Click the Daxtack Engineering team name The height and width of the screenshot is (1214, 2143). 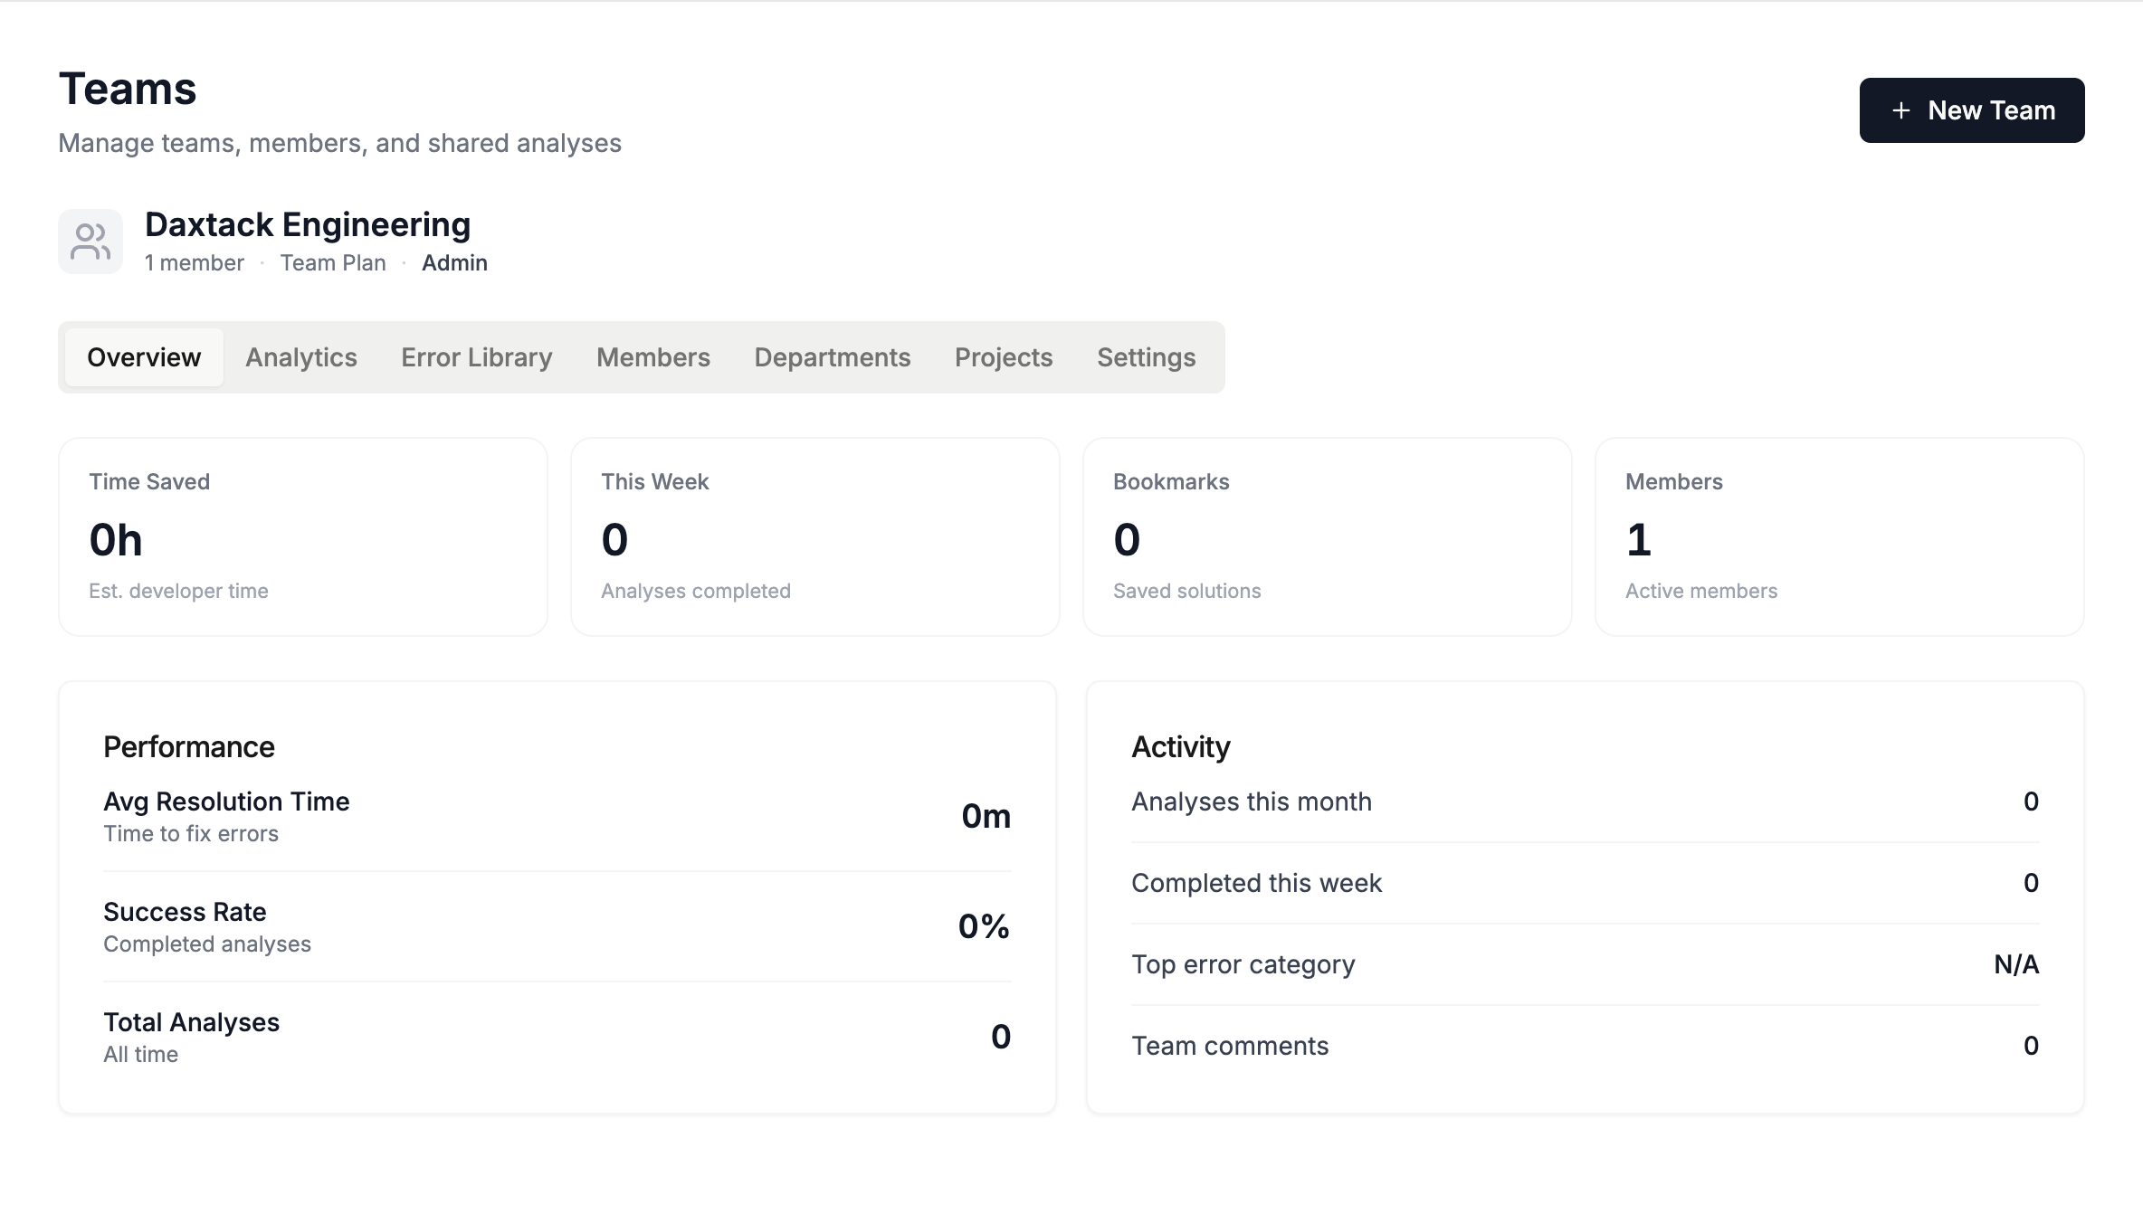[308, 224]
